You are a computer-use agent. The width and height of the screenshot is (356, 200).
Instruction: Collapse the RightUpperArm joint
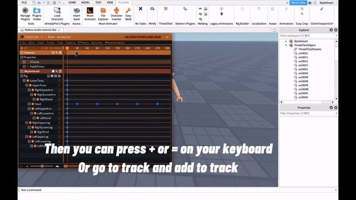click(29, 90)
